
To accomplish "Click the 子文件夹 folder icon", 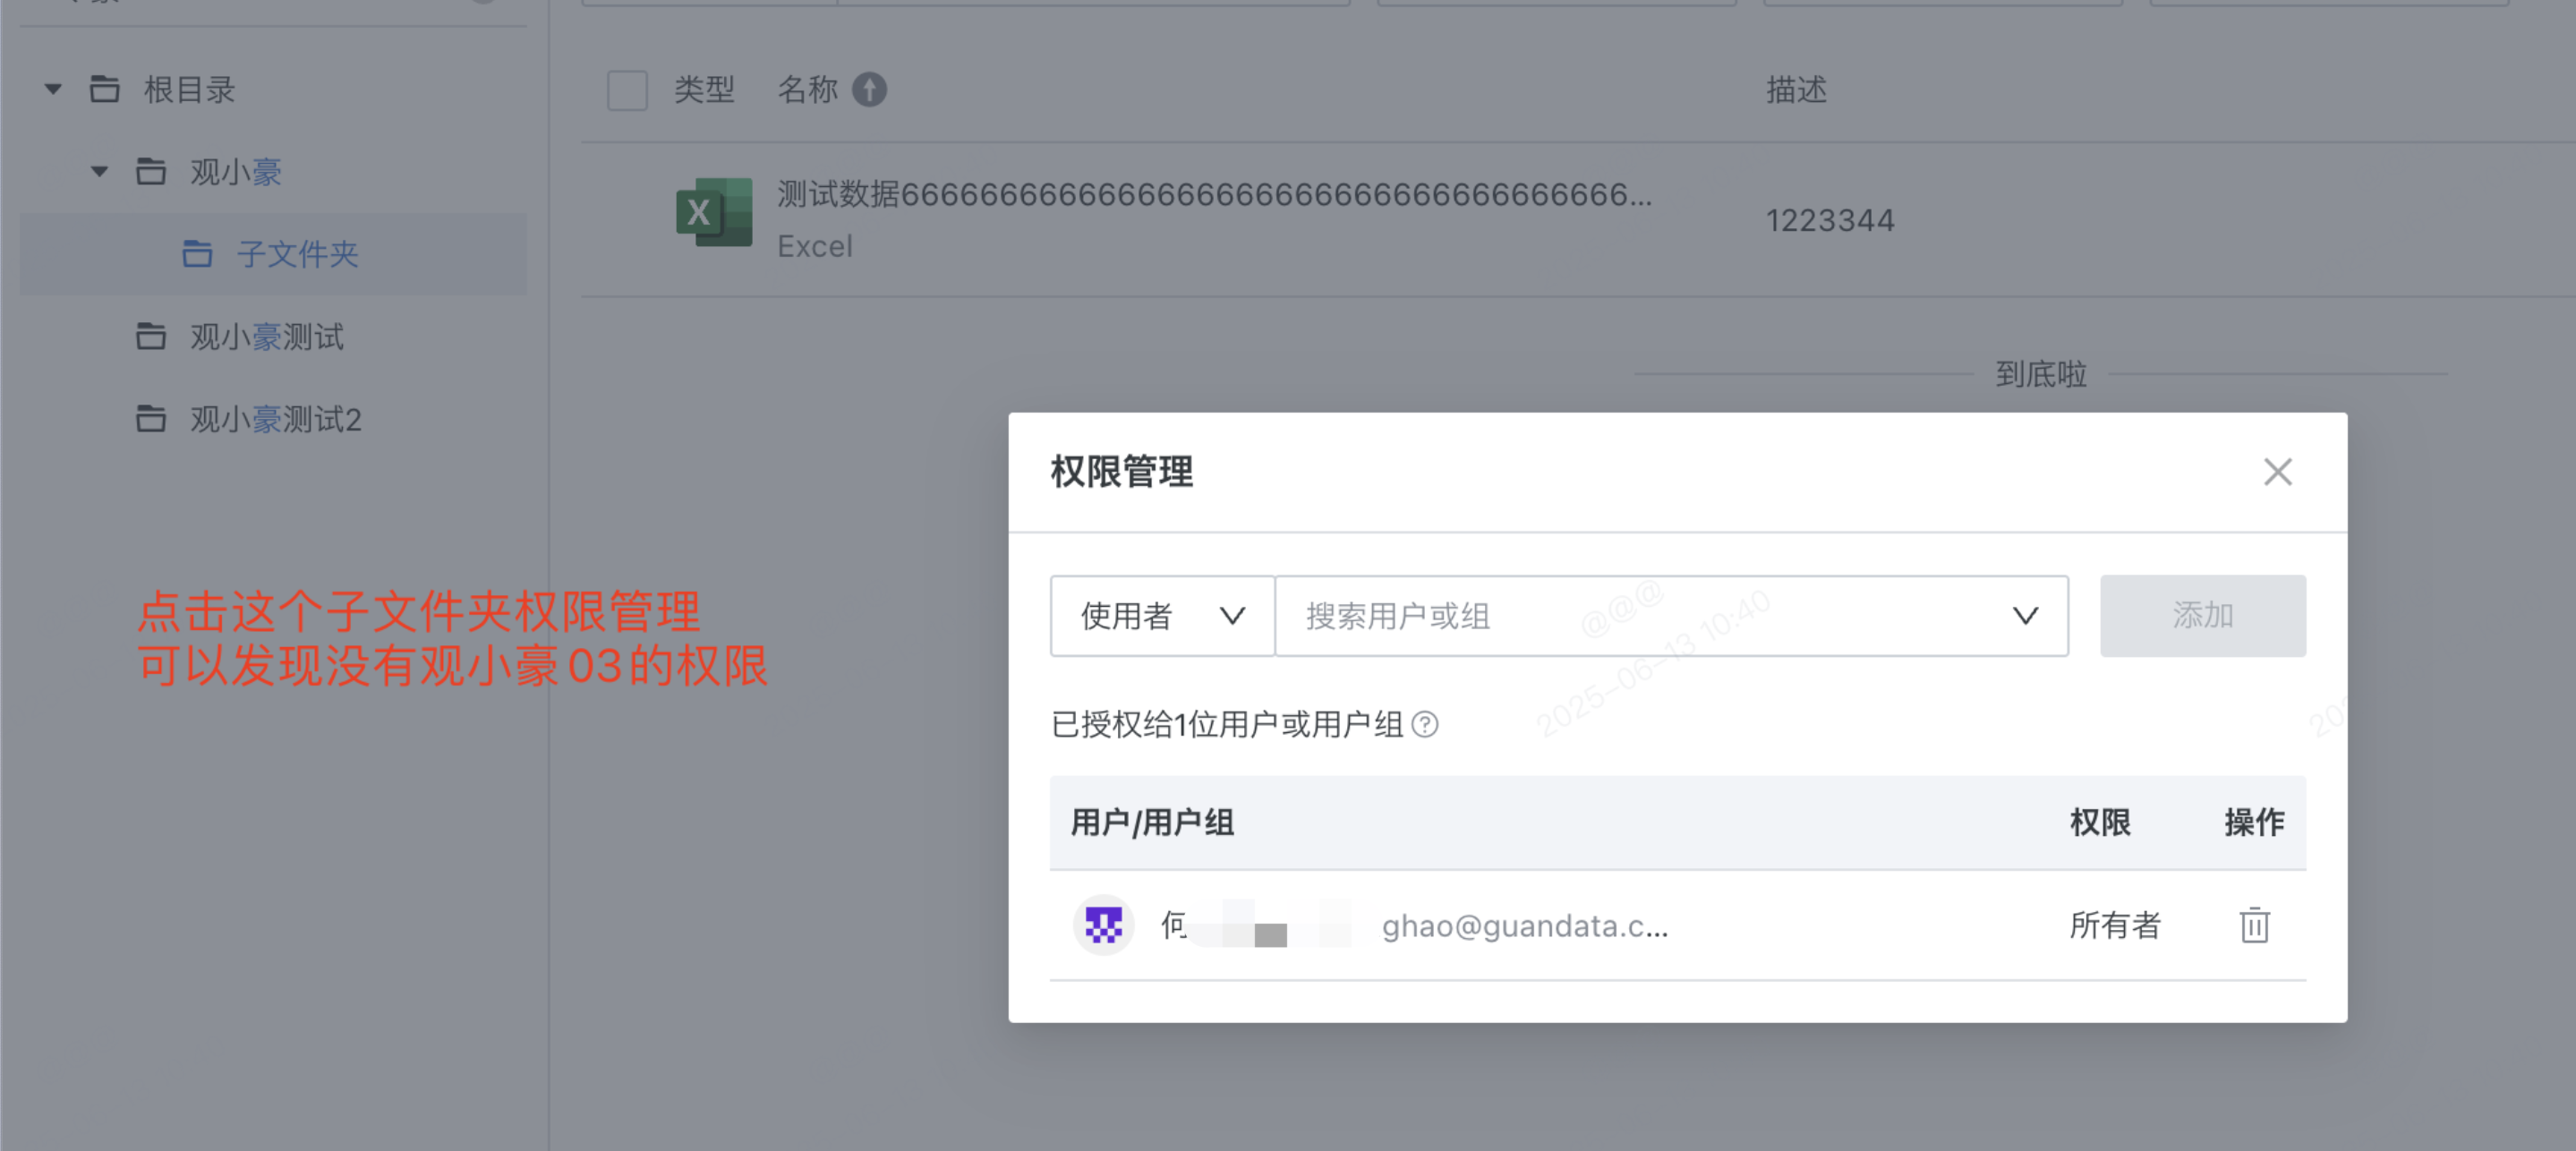I will pos(197,254).
